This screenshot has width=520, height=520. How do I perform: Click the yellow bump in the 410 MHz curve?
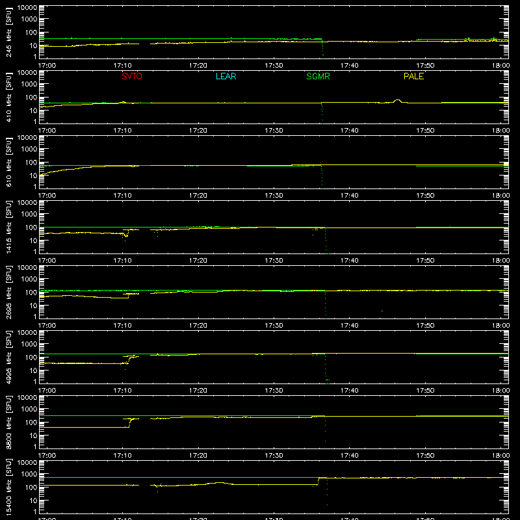pos(397,101)
